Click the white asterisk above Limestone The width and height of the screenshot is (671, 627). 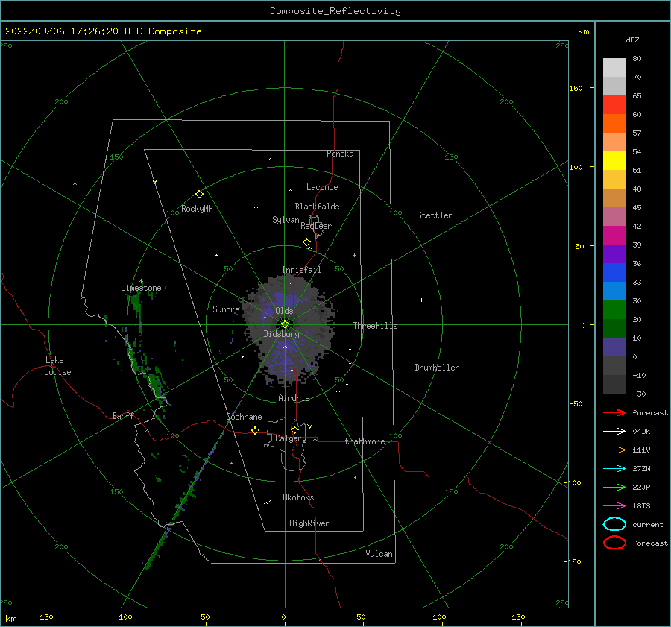coord(141,281)
